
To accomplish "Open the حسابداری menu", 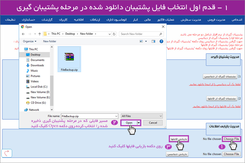I will tap(29, 20).
